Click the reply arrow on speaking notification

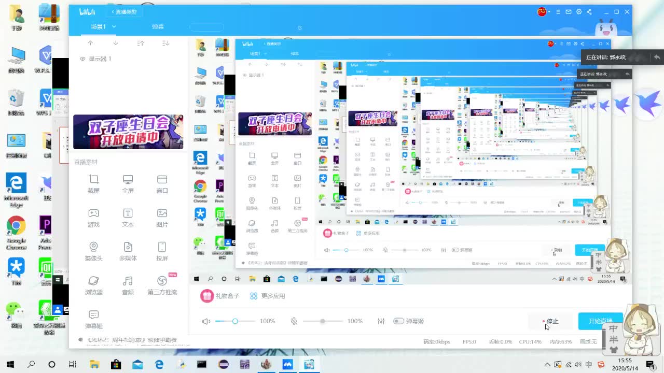tap(657, 57)
